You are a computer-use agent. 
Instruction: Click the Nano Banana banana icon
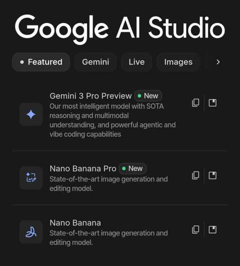coord(31,232)
